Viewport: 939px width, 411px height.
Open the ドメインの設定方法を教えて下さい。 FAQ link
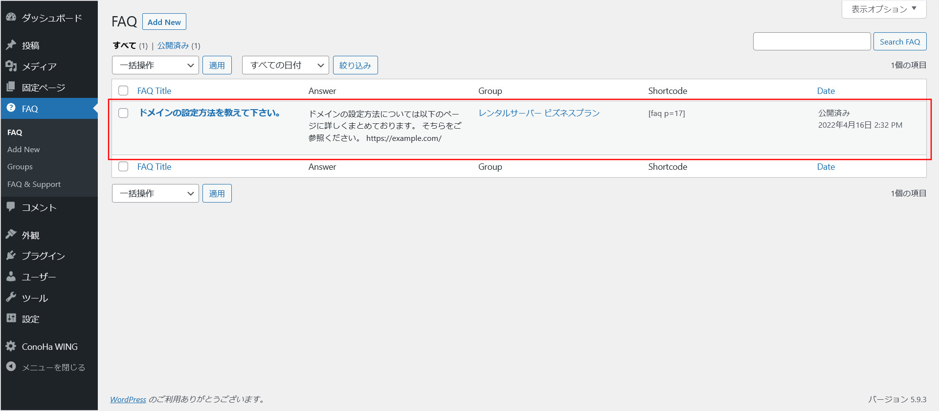point(209,113)
